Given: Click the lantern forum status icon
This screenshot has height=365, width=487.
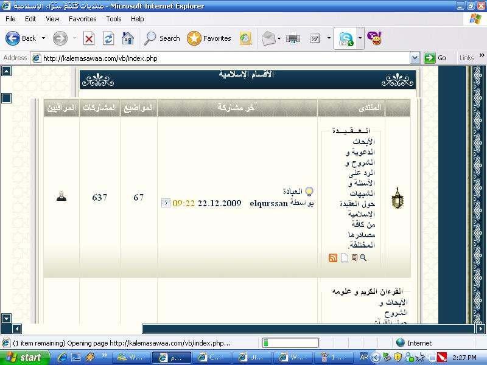Looking at the screenshot, I should 398,198.
